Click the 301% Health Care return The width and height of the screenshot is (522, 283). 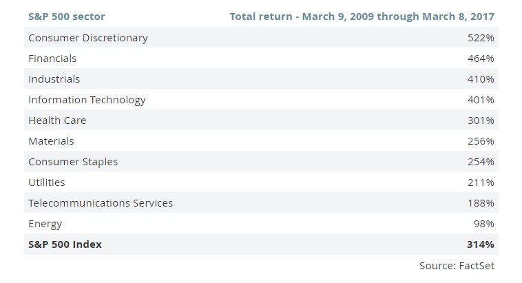coord(481,120)
